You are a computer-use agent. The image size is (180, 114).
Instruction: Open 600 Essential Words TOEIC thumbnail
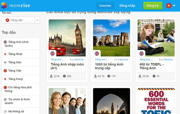point(156,101)
